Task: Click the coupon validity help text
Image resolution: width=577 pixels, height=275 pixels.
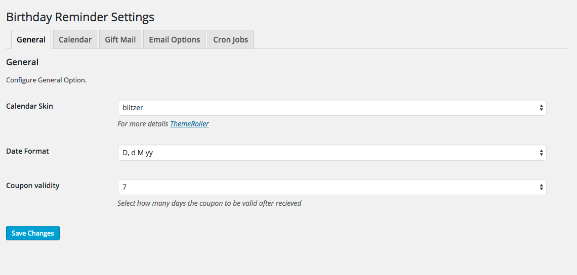Action: coord(209,203)
